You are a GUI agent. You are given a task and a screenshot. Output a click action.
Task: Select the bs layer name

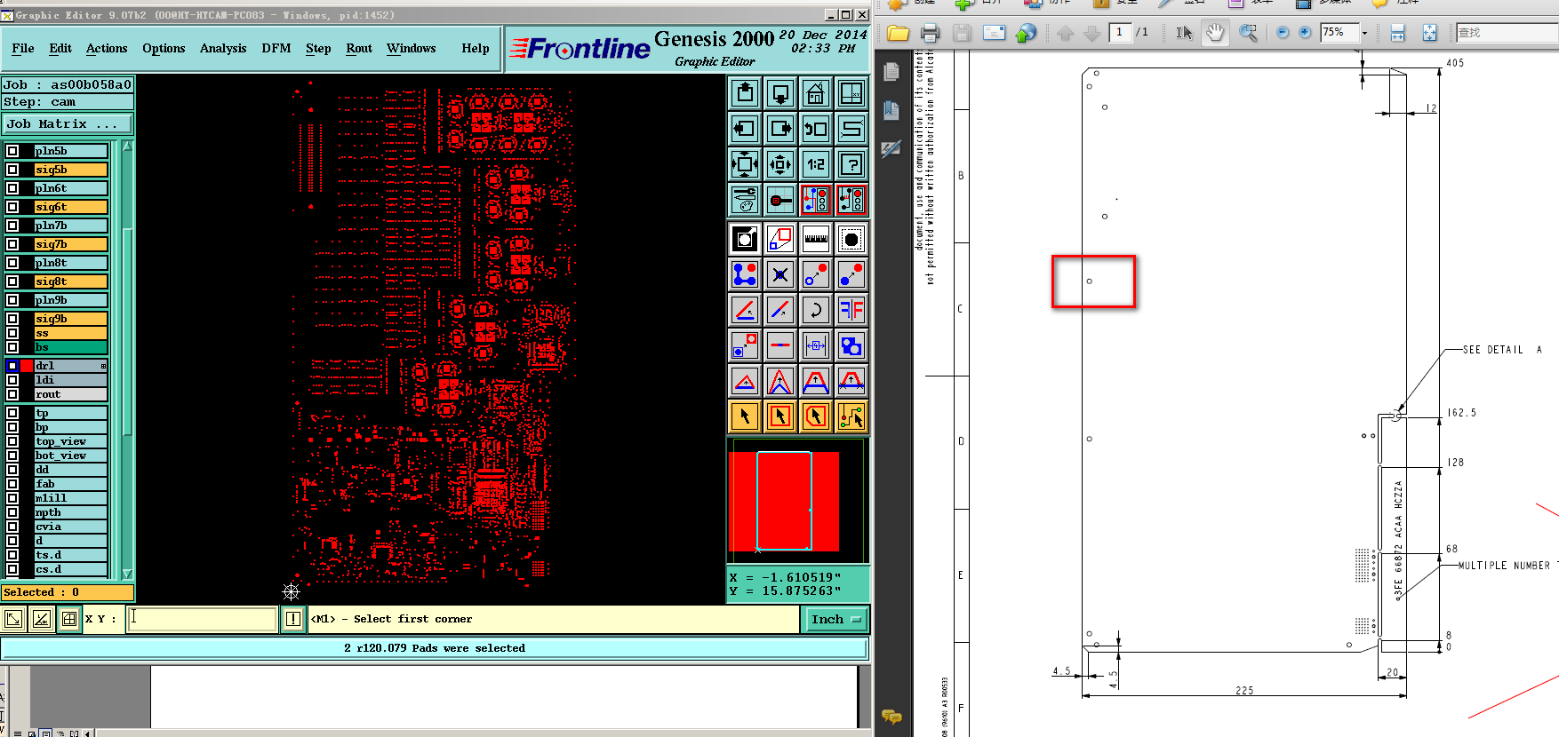[x=70, y=347]
